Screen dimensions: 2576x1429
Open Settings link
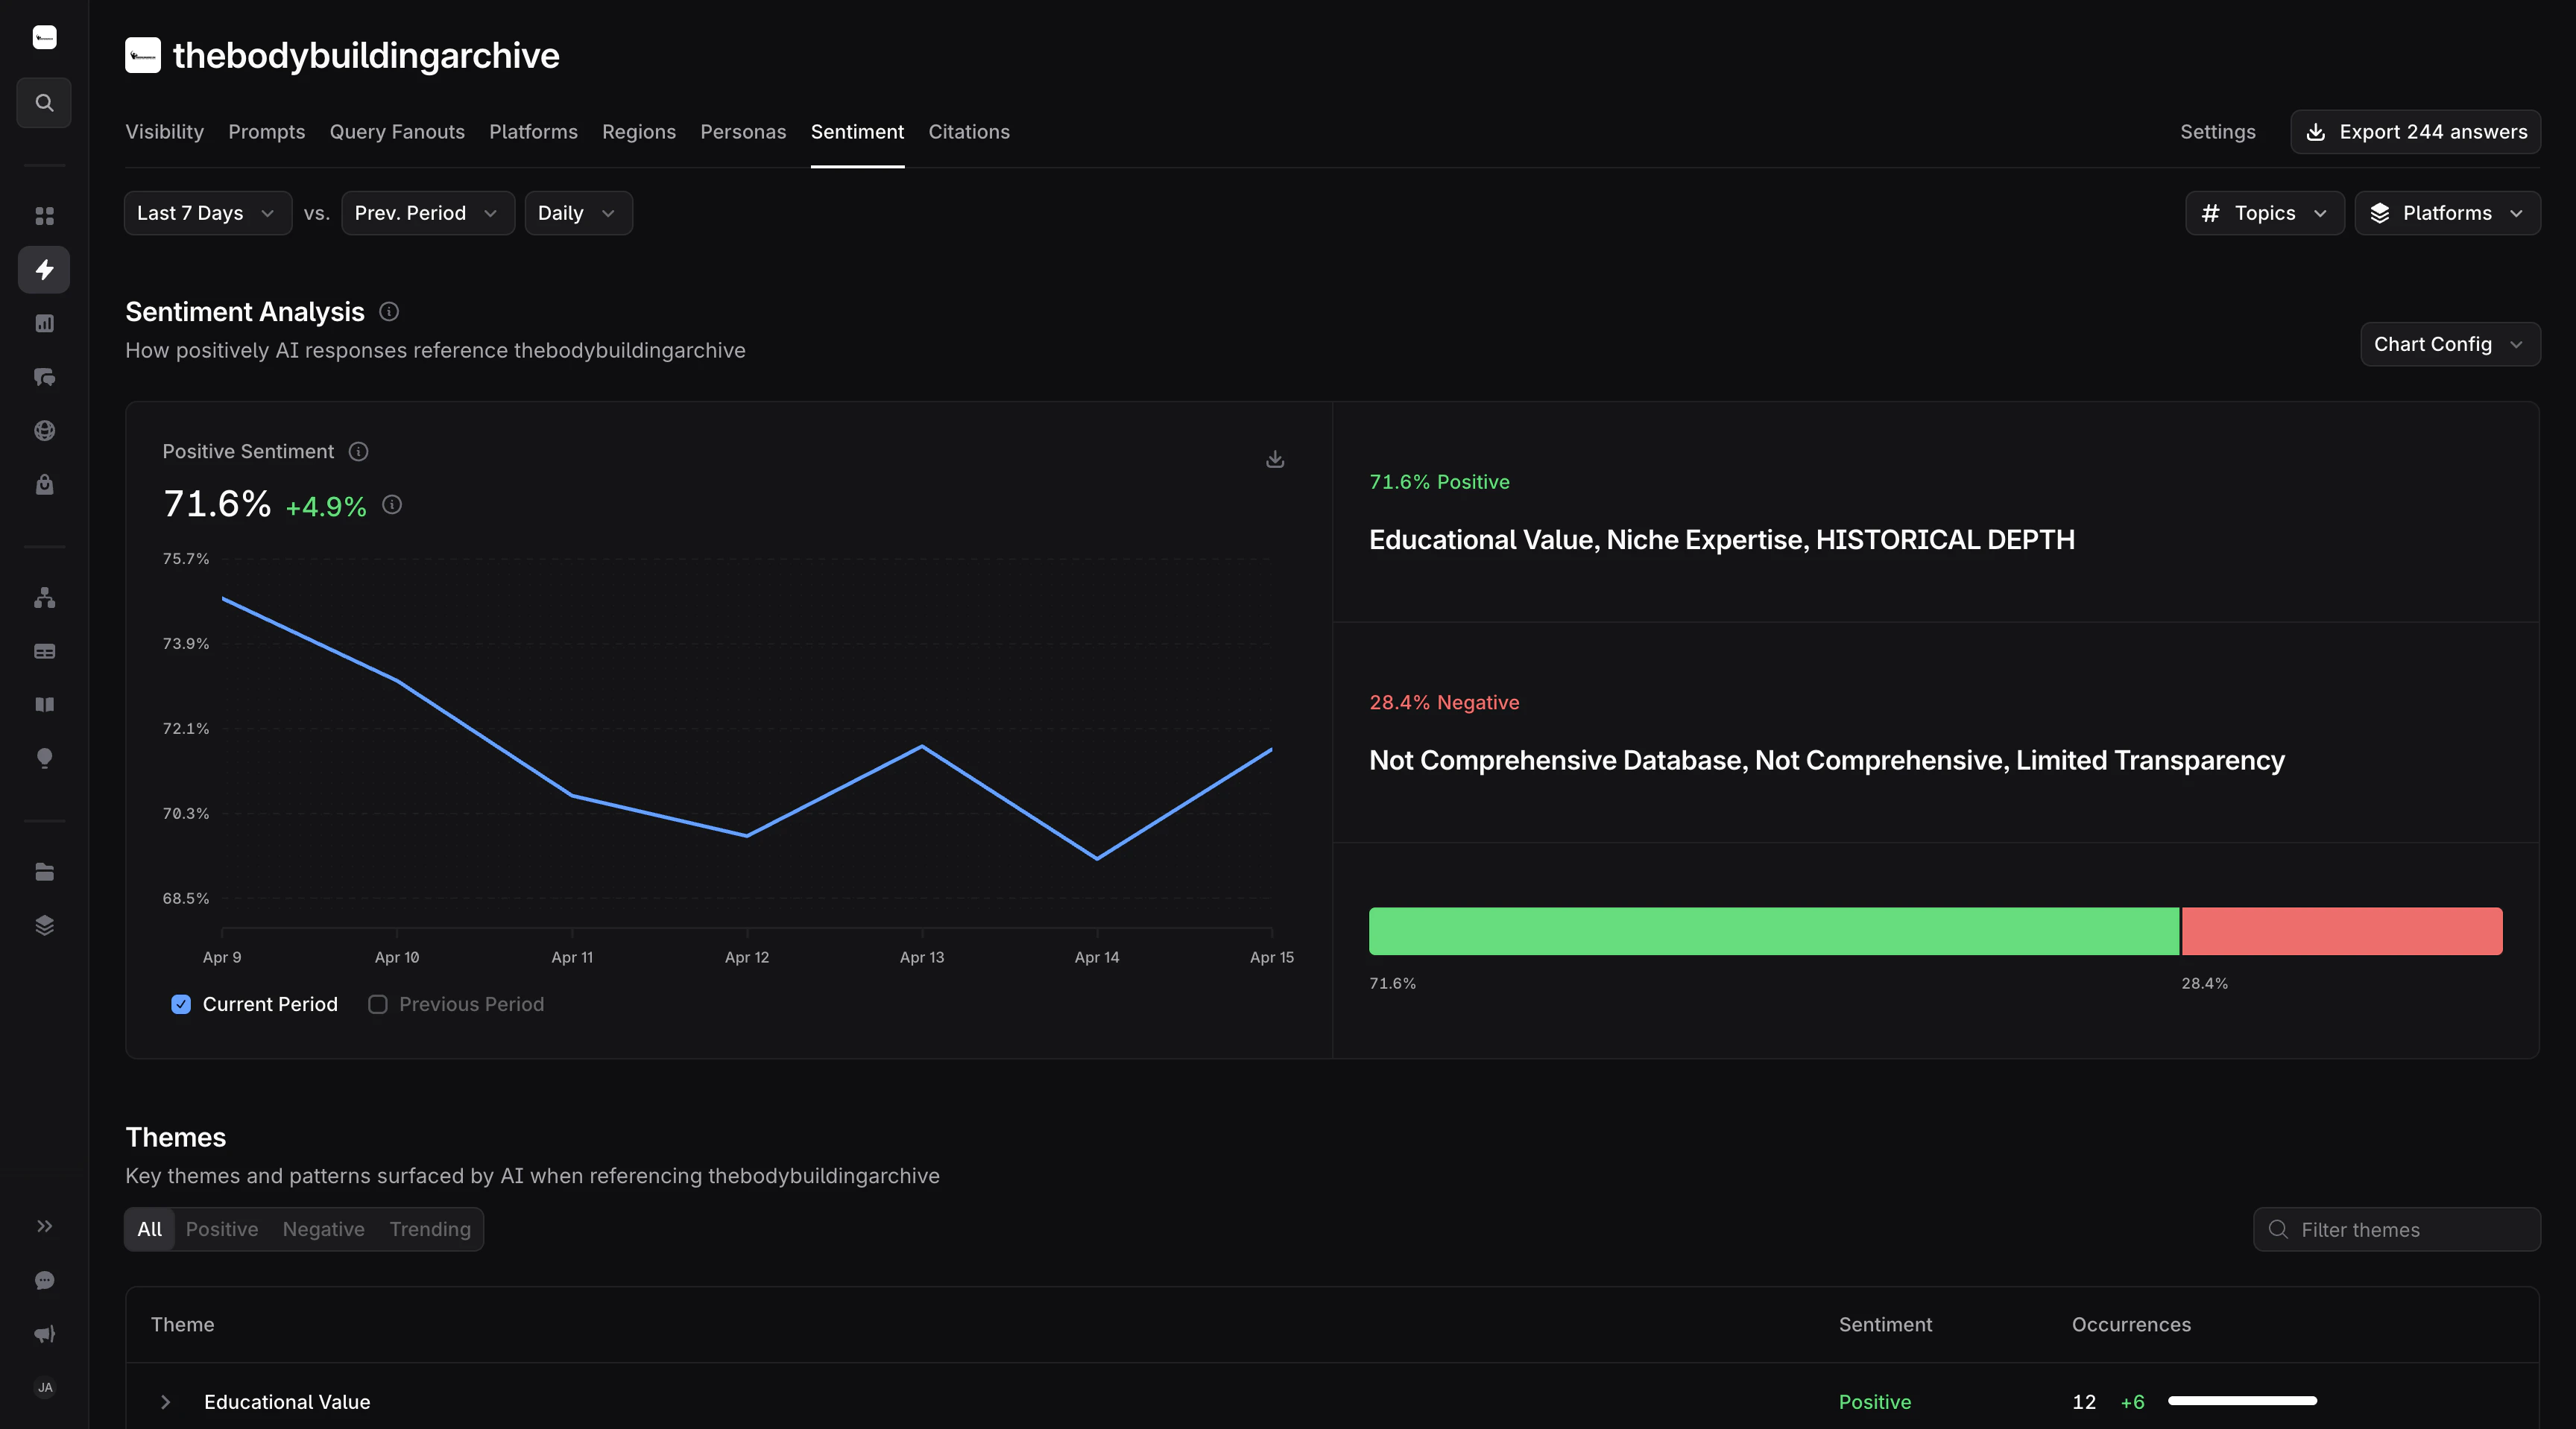2217,132
